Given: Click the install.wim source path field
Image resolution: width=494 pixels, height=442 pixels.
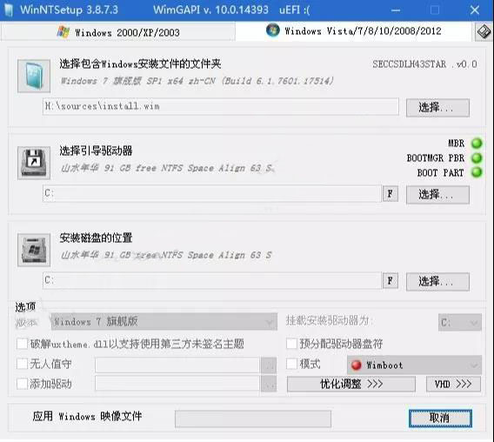Looking at the screenshot, I should (x=221, y=106).
